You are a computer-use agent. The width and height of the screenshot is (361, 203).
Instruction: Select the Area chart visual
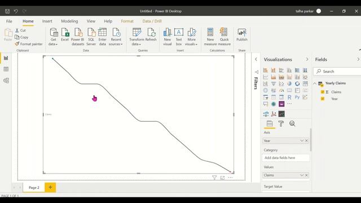pos(273,77)
